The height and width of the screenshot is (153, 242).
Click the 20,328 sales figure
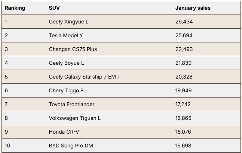(184, 77)
